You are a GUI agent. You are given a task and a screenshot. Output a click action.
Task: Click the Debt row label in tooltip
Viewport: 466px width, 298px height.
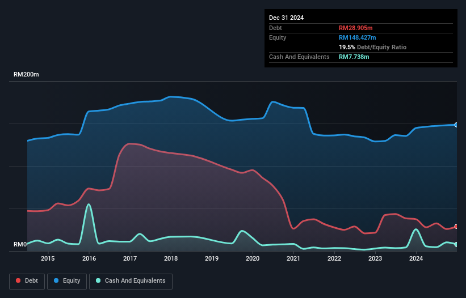coord(275,28)
